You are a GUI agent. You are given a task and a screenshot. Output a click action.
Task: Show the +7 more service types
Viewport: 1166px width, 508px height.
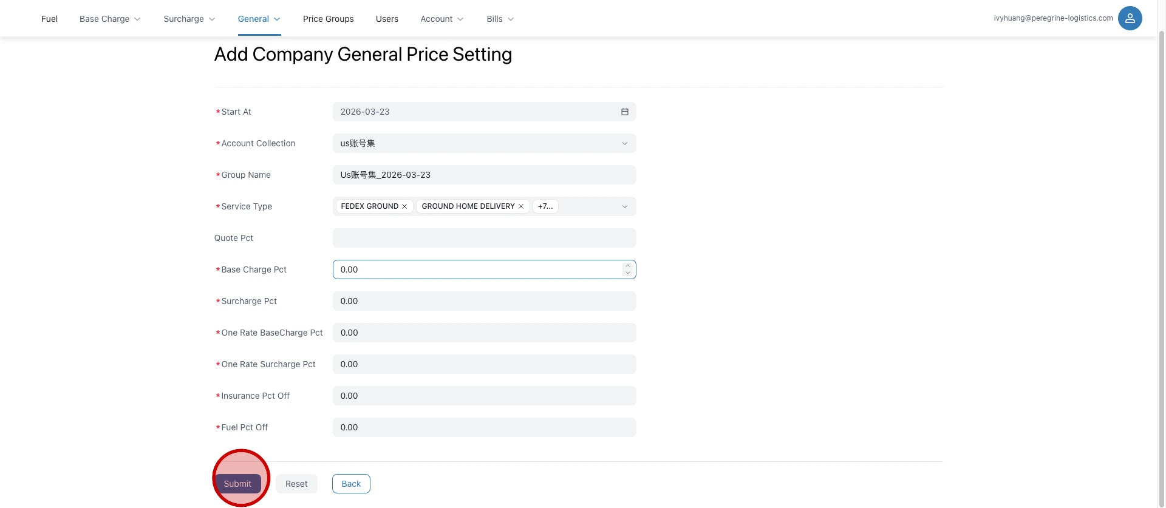[545, 206]
